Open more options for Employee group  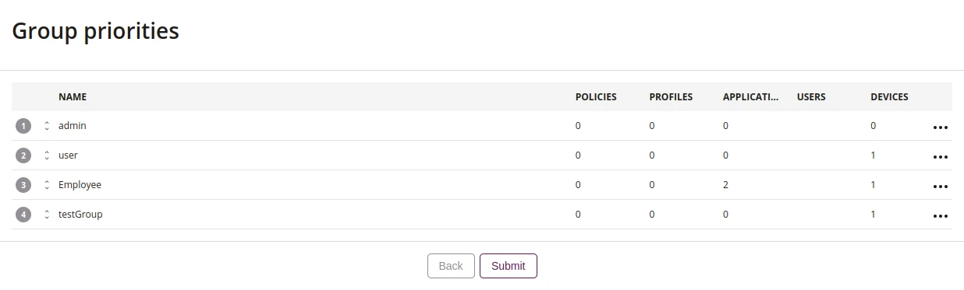(x=940, y=187)
